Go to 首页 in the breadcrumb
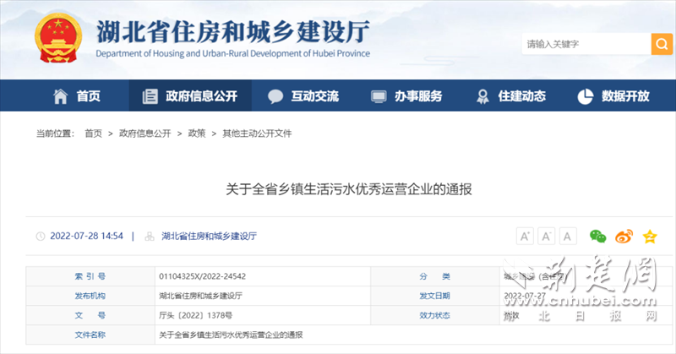This screenshot has width=676, height=354. click(x=93, y=133)
